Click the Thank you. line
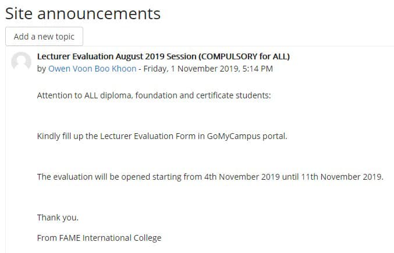The image size is (394, 253). pos(58,218)
